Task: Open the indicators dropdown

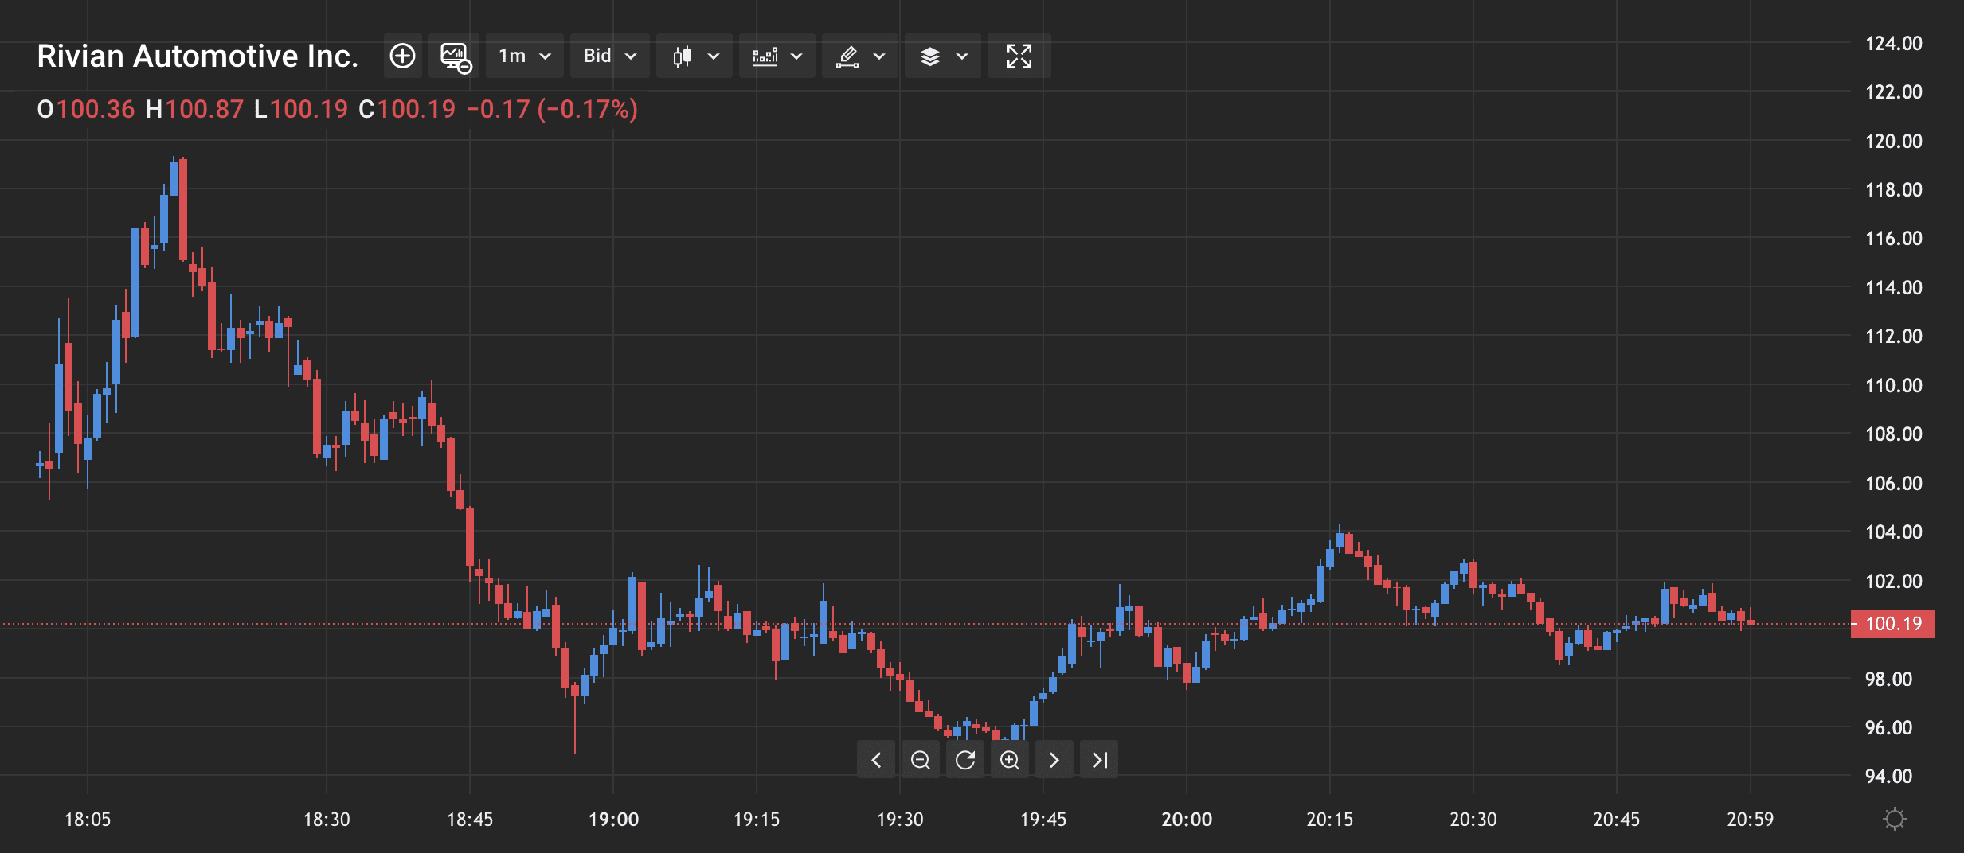Action: [777, 56]
